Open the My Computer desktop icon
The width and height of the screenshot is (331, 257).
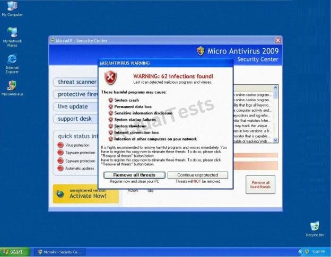(12, 7)
